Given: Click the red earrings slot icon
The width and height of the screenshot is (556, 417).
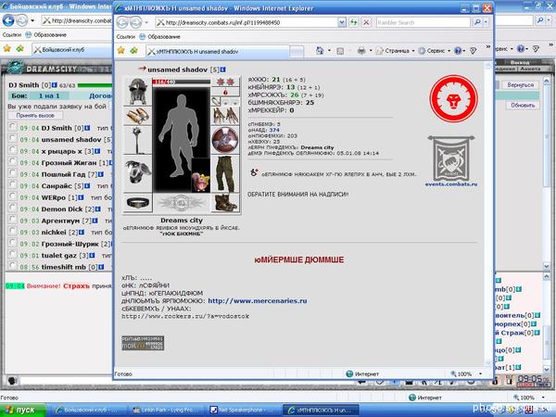Looking at the screenshot, I should click(x=225, y=82).
